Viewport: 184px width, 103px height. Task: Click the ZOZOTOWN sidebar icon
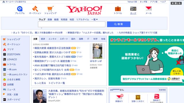5,54
